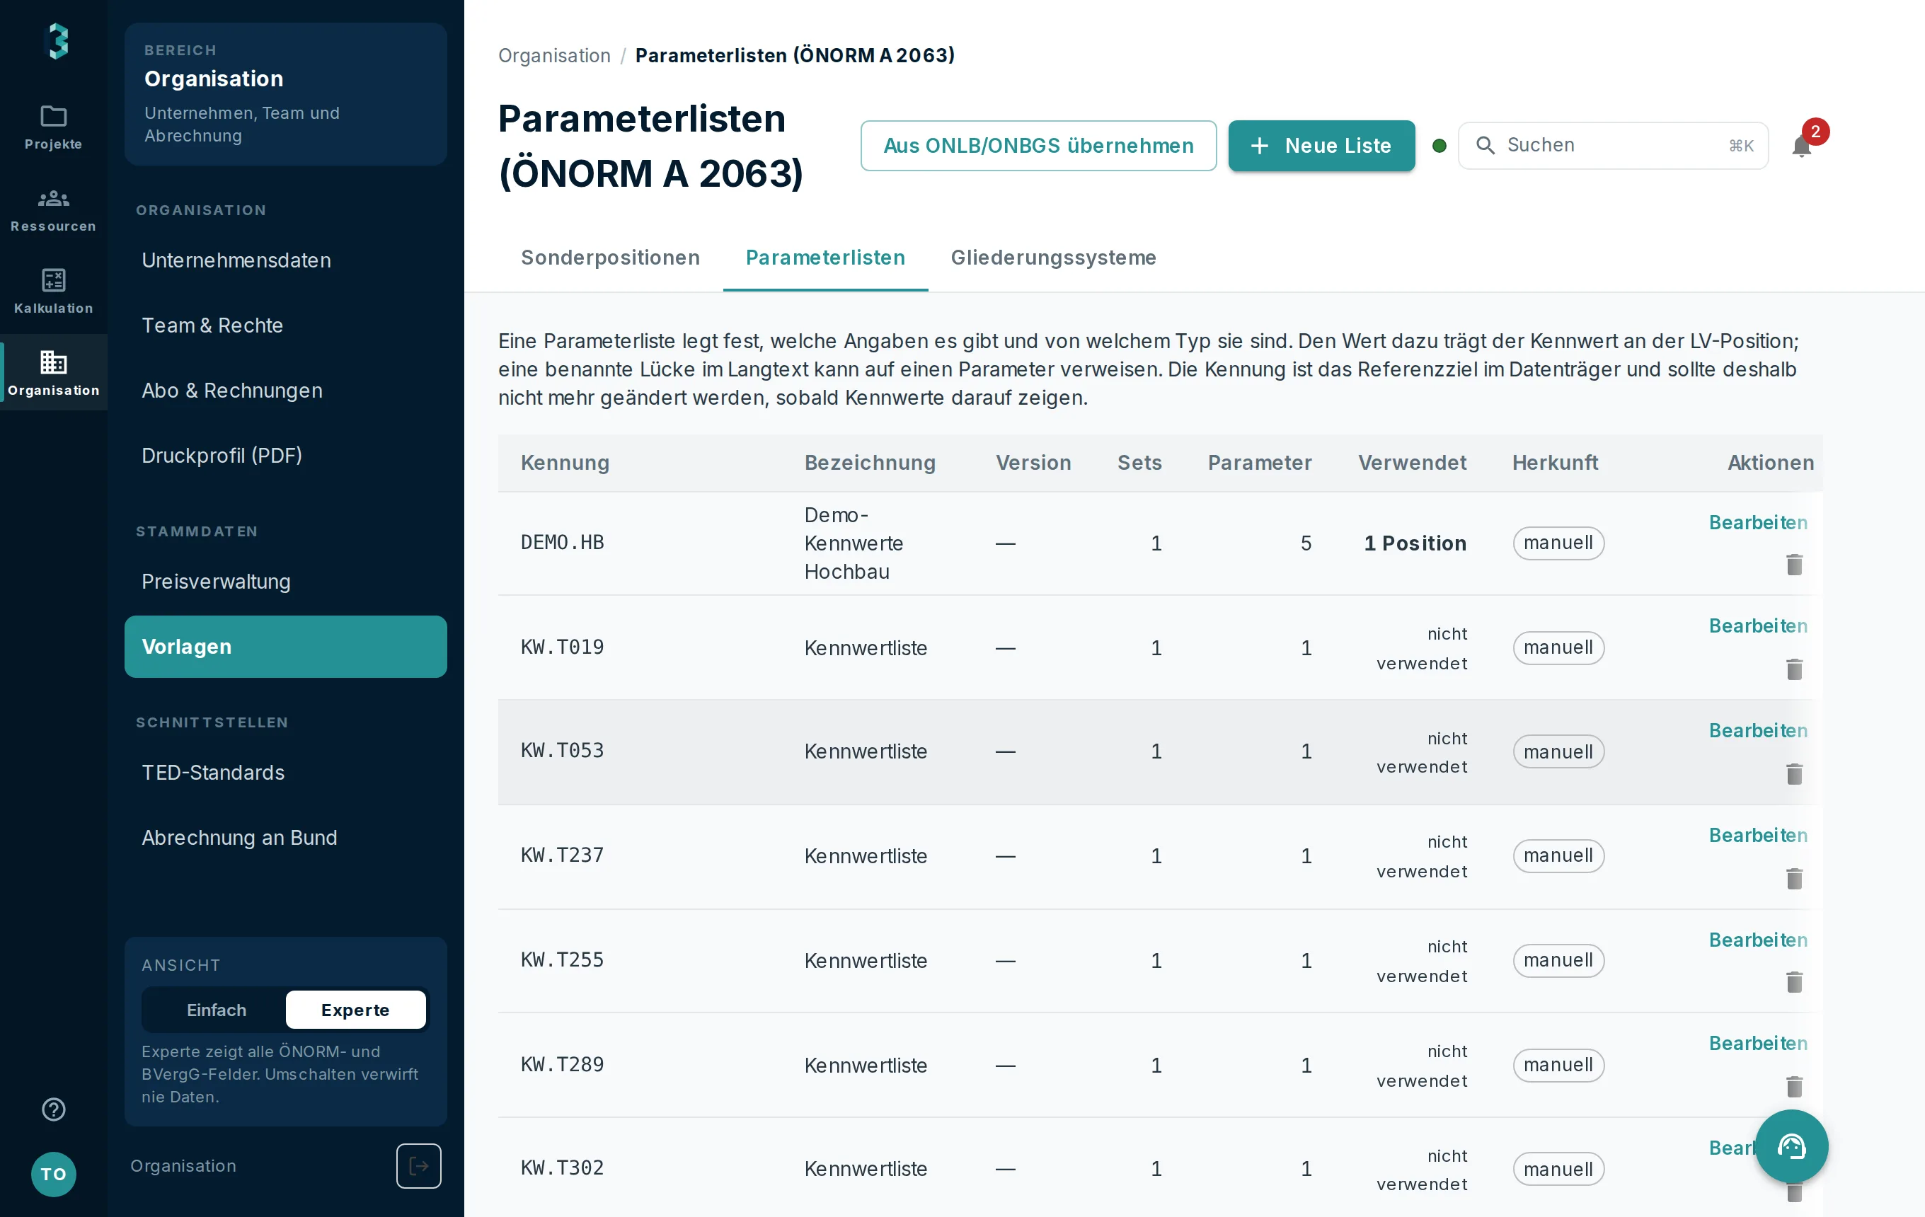Image resolution: width=1925 pixels, height=1217 pixels.
Task: Open Team & Rechte
Action: [x=285, y=325]
